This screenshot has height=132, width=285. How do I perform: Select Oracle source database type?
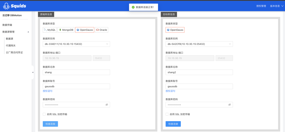click(x=102, y=30)
